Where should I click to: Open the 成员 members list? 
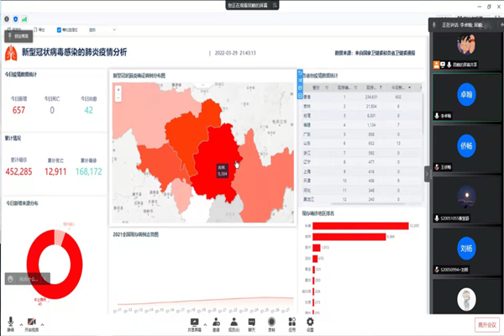(234, 323)
